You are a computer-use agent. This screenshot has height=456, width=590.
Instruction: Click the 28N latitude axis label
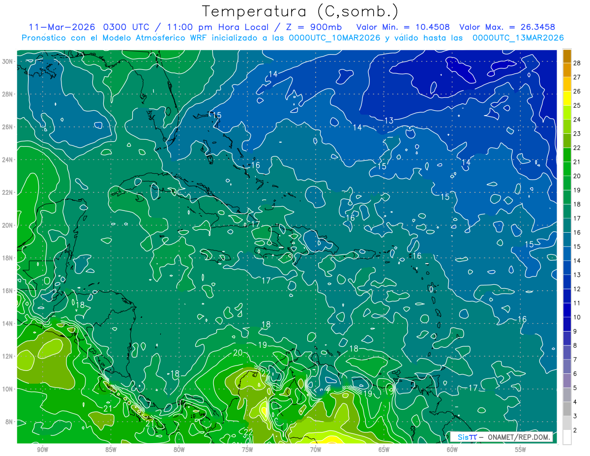tap(8, 94)
